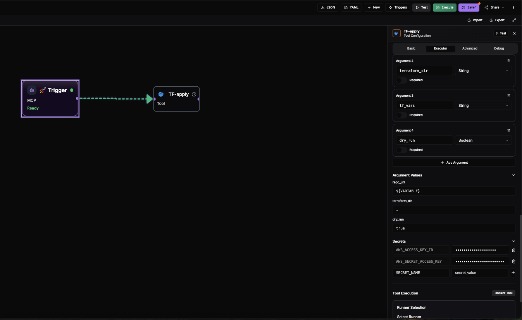This screenshot has width=522, height=320.
Task: Edit the terraform_dir value field
Action: (454, 210)
